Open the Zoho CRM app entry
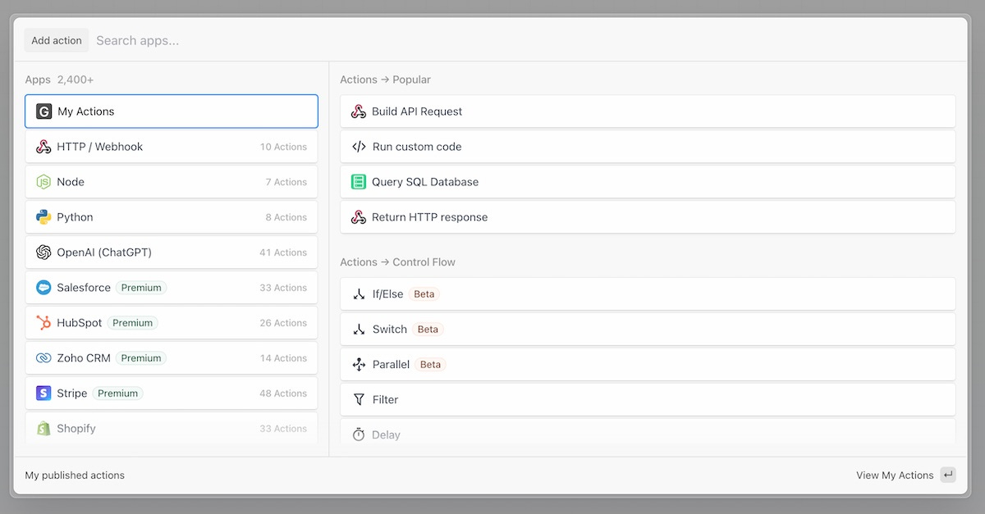985x514 pixels. click(x=172, y=358)
